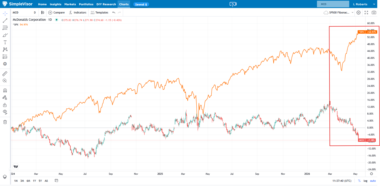Enter fullscreen mode icon

click(366, 12)
